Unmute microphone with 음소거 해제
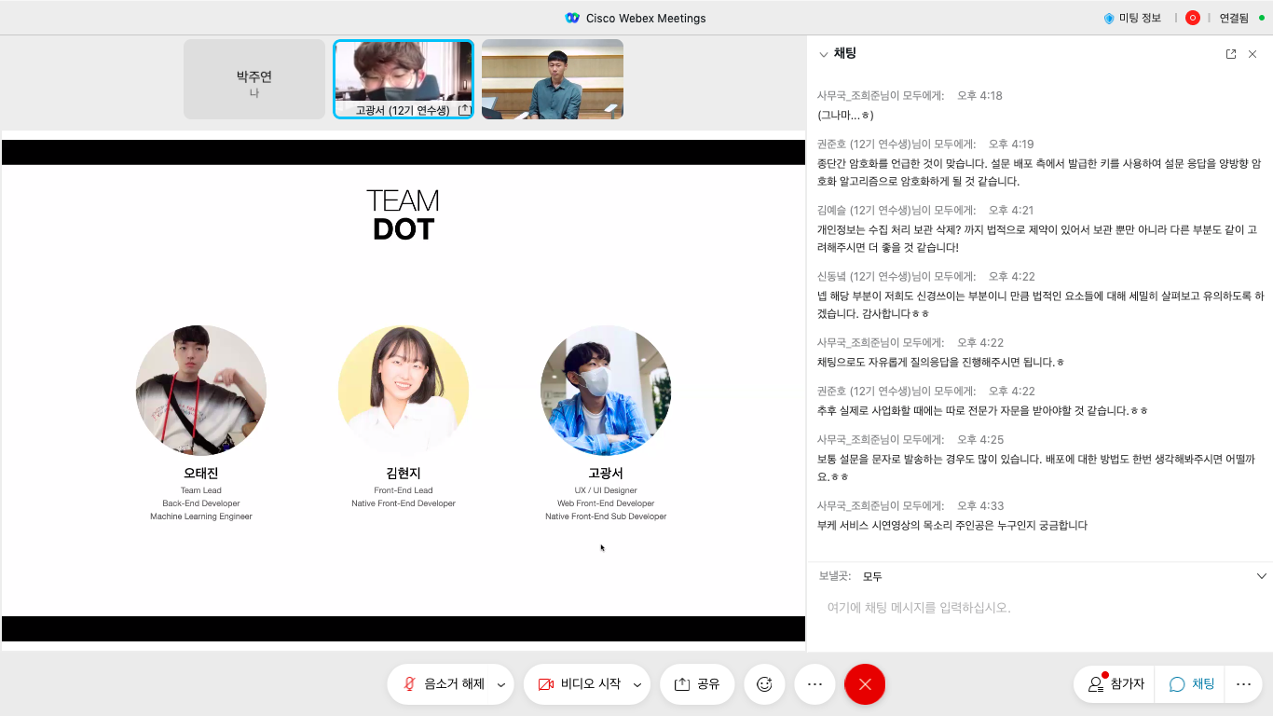 point(444,684)
